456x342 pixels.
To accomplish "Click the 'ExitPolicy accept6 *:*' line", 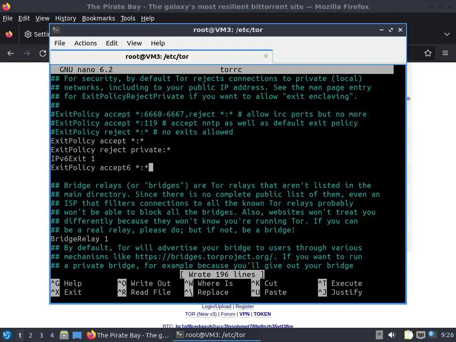I will [x=100, y=167].
